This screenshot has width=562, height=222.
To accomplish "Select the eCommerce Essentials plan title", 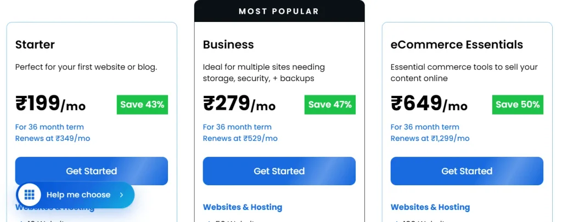I will point(457,45).
